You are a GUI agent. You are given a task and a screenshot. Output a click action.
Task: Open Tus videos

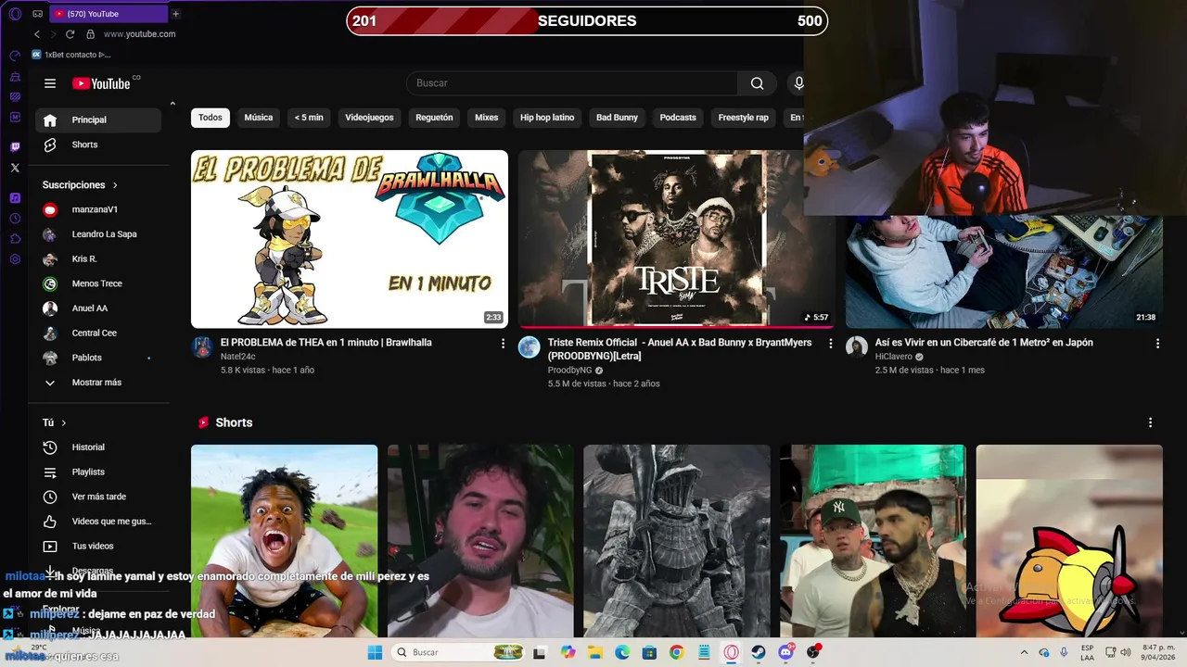[x=98, y=547]
